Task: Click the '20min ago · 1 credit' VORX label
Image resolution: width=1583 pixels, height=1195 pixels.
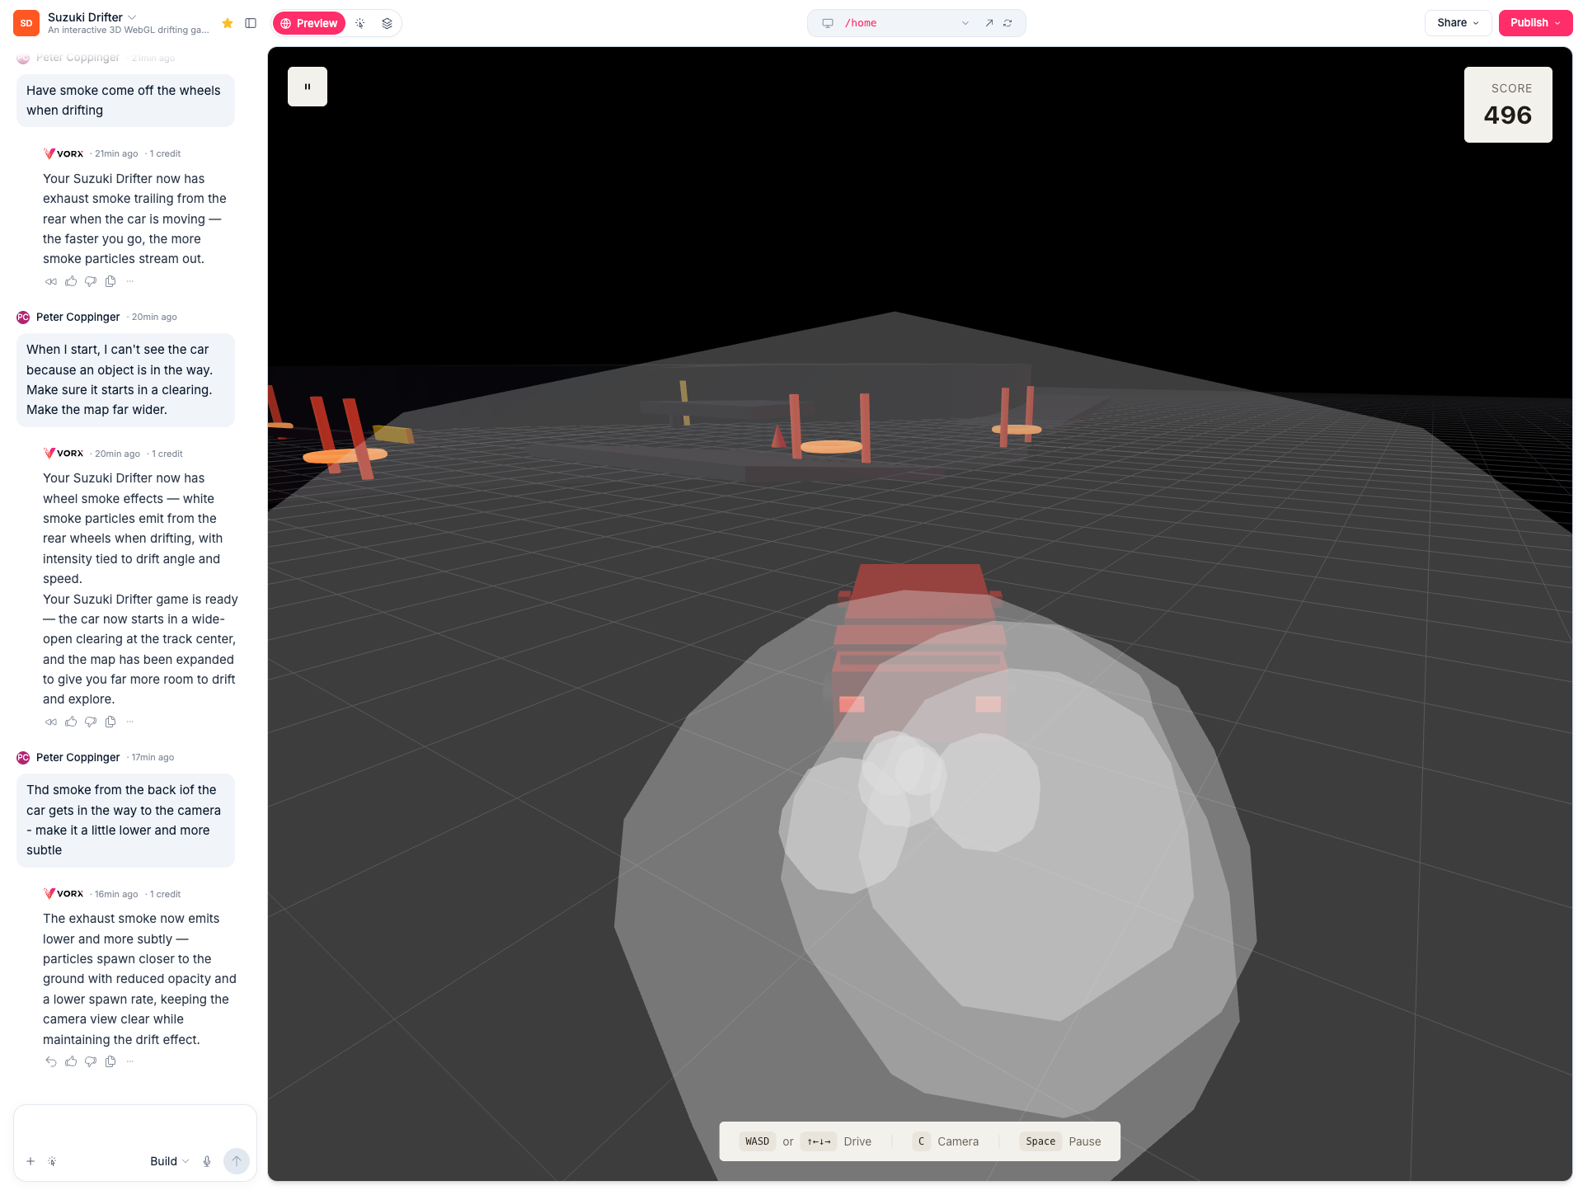Action: [x=139, y=454]
